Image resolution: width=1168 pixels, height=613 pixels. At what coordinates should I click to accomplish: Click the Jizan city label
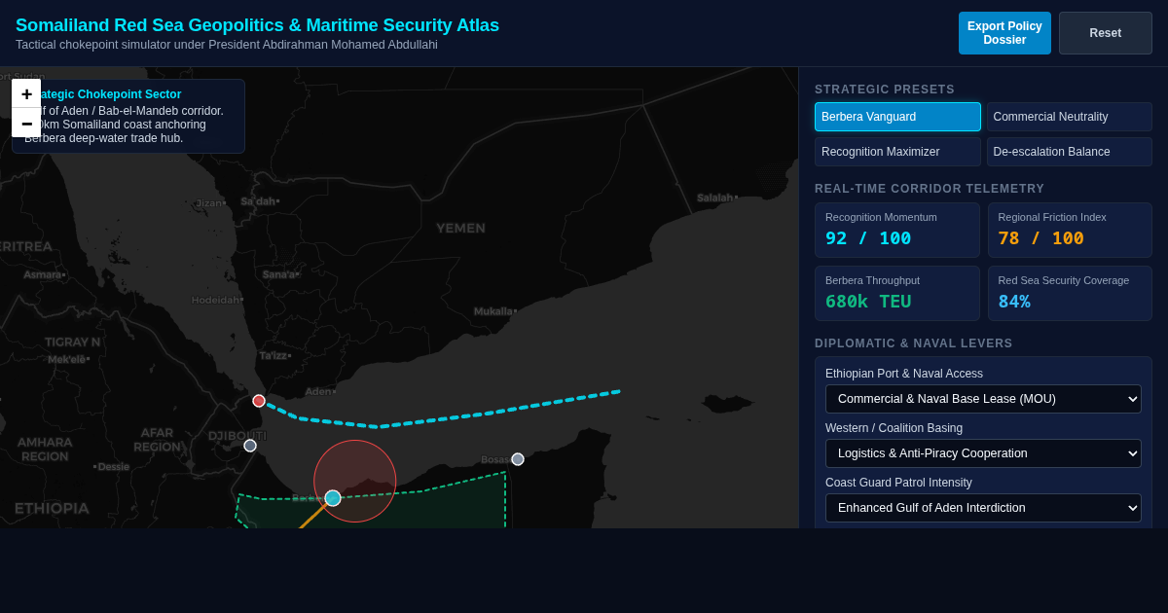[210, 203]
